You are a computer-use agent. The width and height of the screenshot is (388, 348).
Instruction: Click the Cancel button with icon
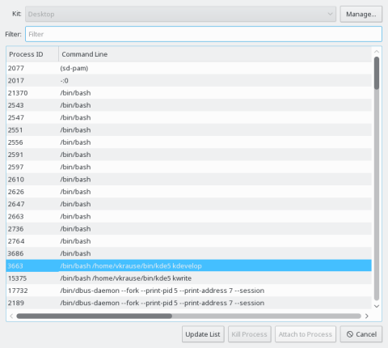click(x=361, y=334)
